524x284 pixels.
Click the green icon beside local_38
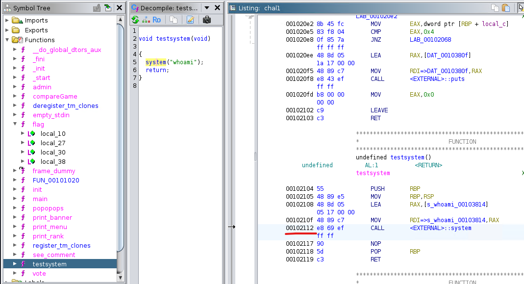pyautogui.click(x=31, y=161)
